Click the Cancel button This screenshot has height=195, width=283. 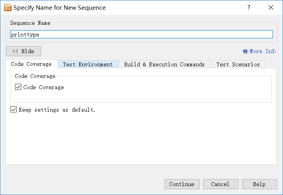coord(220,184)
